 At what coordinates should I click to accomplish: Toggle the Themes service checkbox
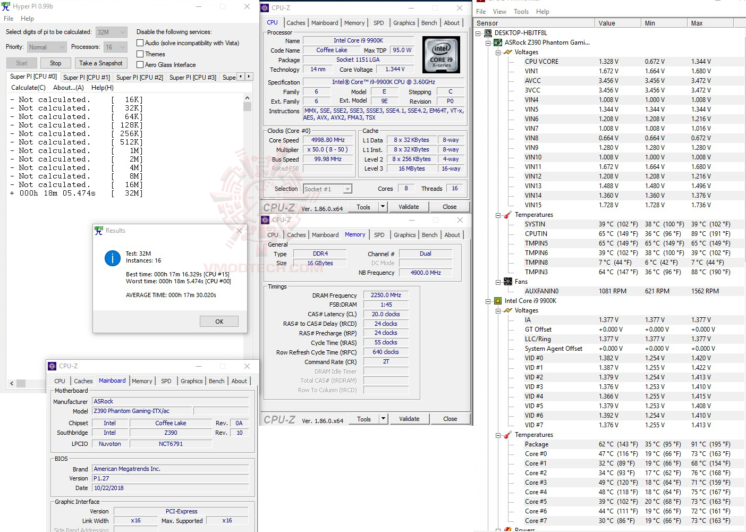[140, 54]
